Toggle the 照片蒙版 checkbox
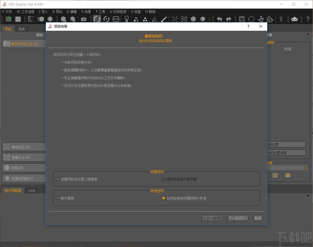 click(58, 198)
